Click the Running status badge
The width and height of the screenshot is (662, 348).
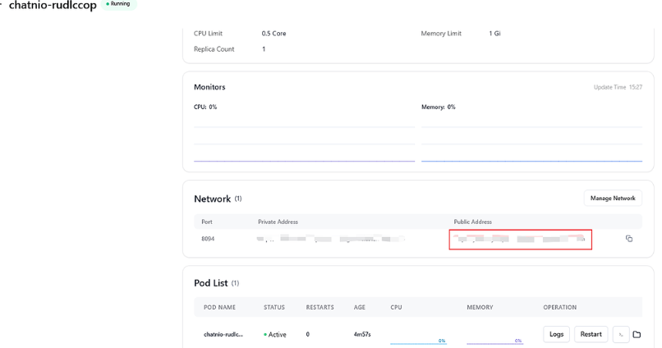pyautogui.click(x=118, y=4)
